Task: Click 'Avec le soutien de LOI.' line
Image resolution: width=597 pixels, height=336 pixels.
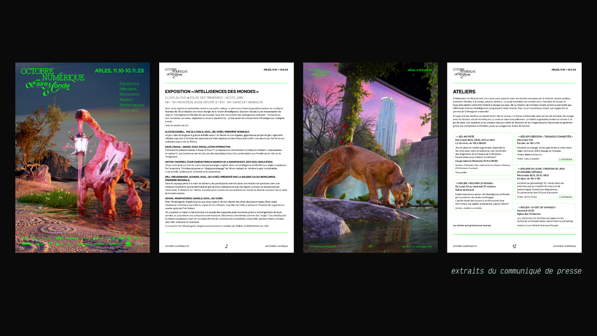Action: 176,126
